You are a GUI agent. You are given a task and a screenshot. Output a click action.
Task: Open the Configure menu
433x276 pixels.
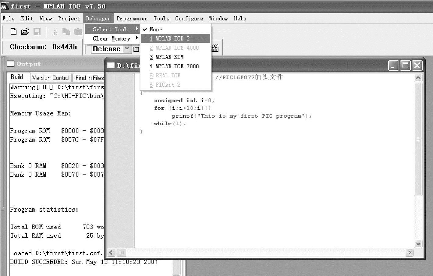[189, 19]
